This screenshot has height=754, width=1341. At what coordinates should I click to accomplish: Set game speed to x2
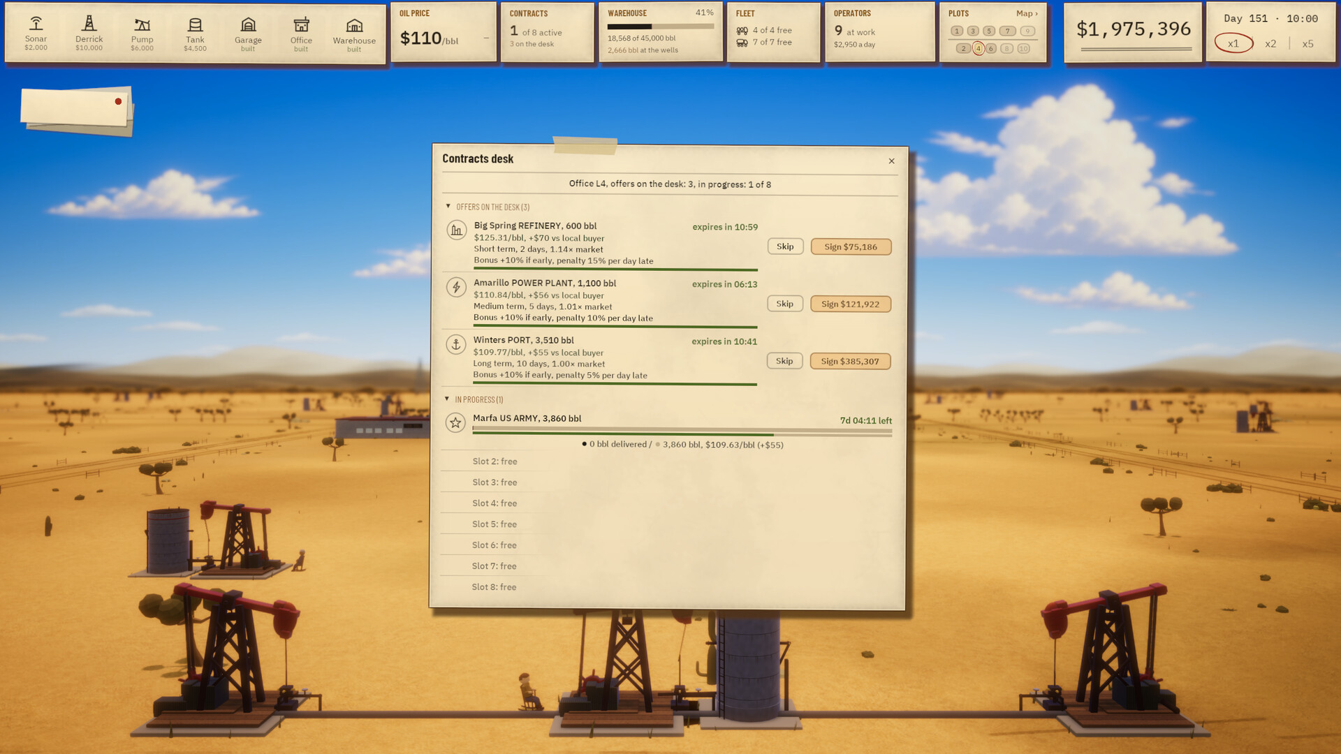[x=1270, y=43]
